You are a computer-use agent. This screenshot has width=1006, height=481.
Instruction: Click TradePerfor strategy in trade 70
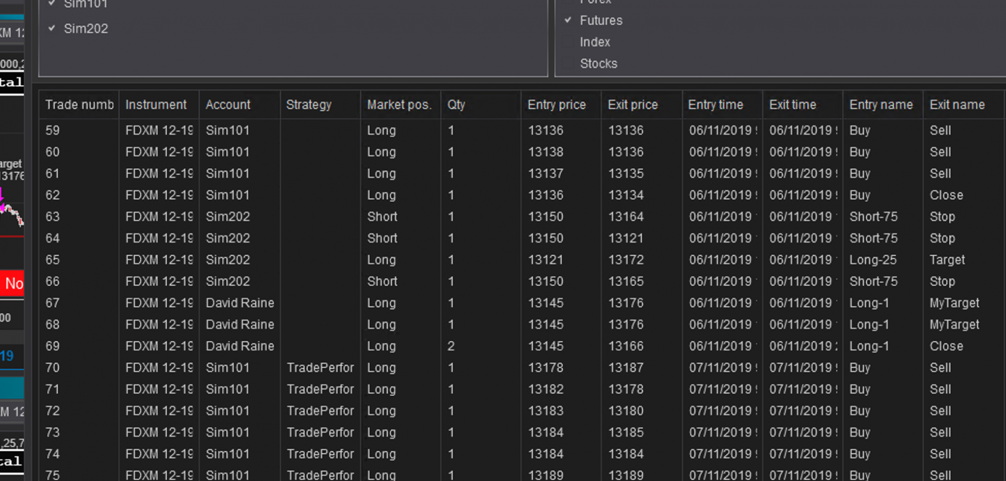click(320, 367)
